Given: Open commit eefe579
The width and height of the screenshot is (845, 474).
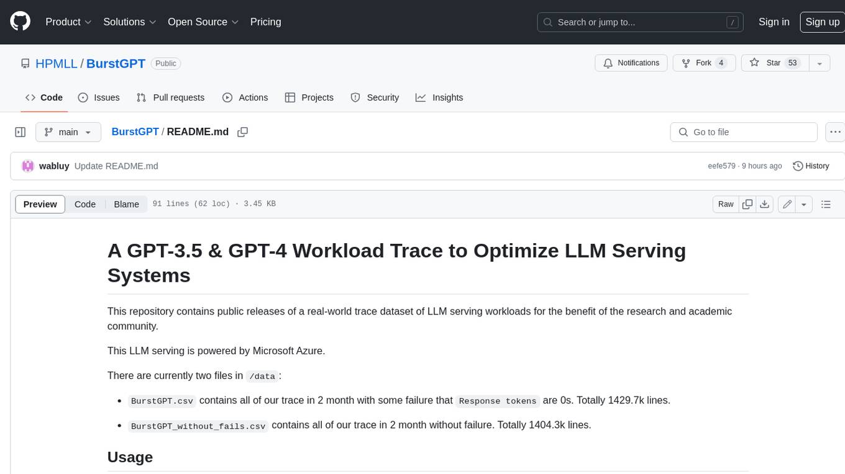Looking at the screenshot, I should coord(721,166).
